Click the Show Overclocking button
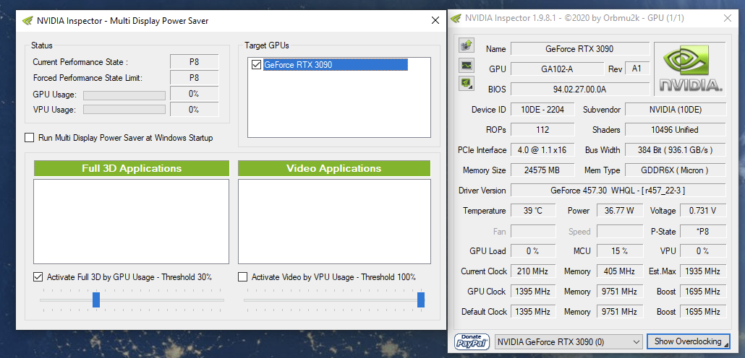 pyautogui.click(x=689, y=341)
